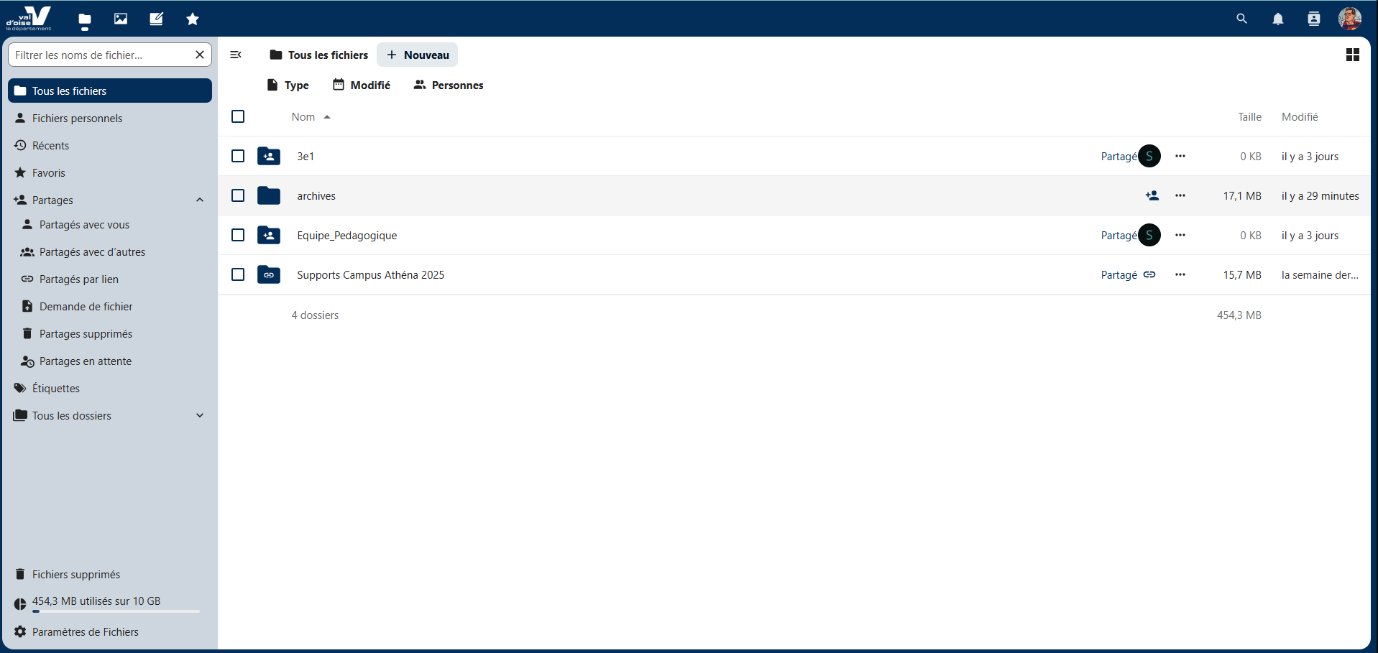Check the Supports Campus Athéna 2025 checkbox

point(238,274)
